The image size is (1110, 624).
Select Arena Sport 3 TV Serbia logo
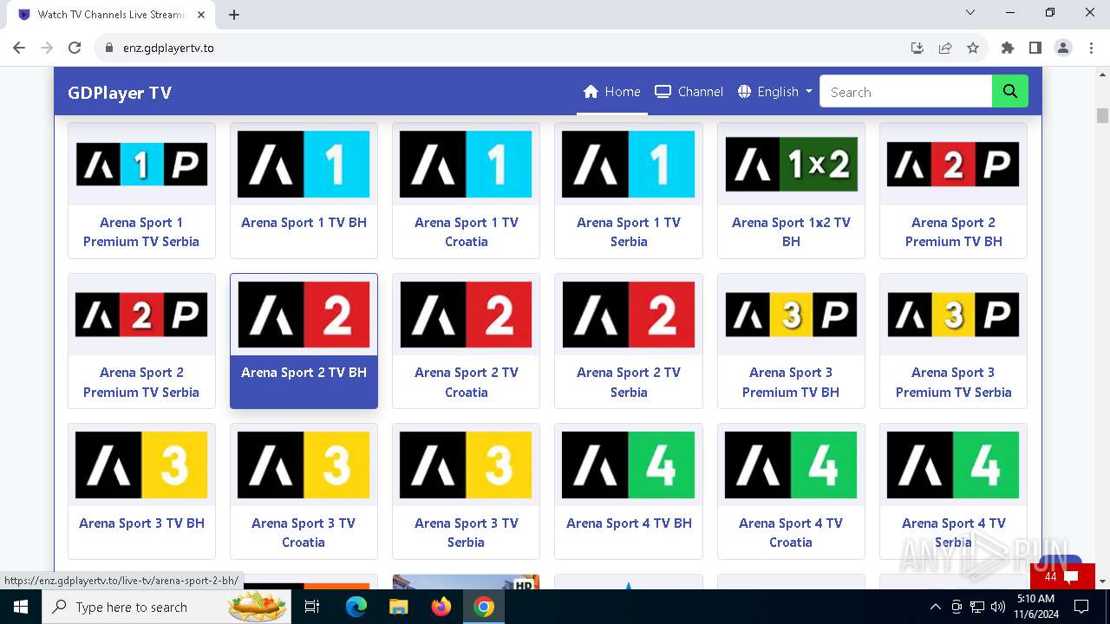[x=466, y=465]
